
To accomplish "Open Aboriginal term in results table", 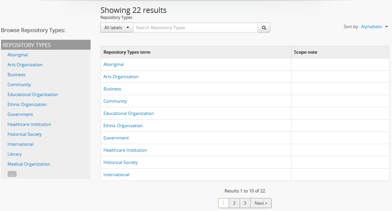I will 114,64.
